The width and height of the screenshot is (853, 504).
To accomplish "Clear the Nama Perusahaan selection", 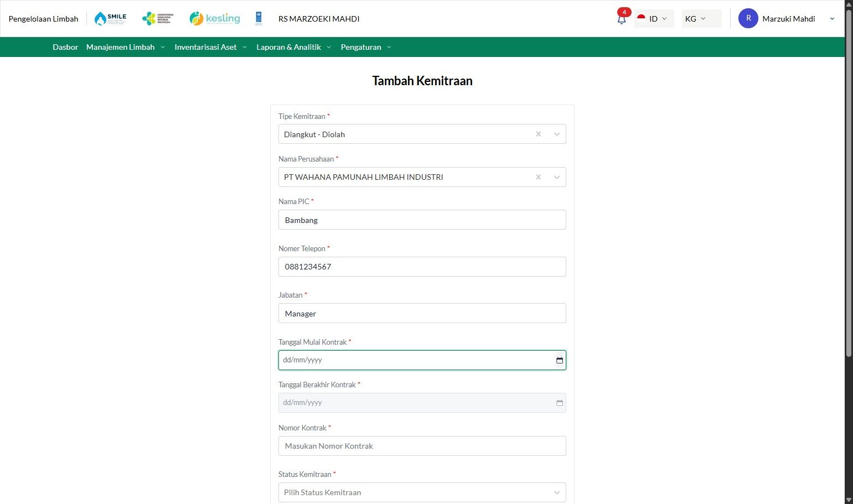I will pos(539,177).
